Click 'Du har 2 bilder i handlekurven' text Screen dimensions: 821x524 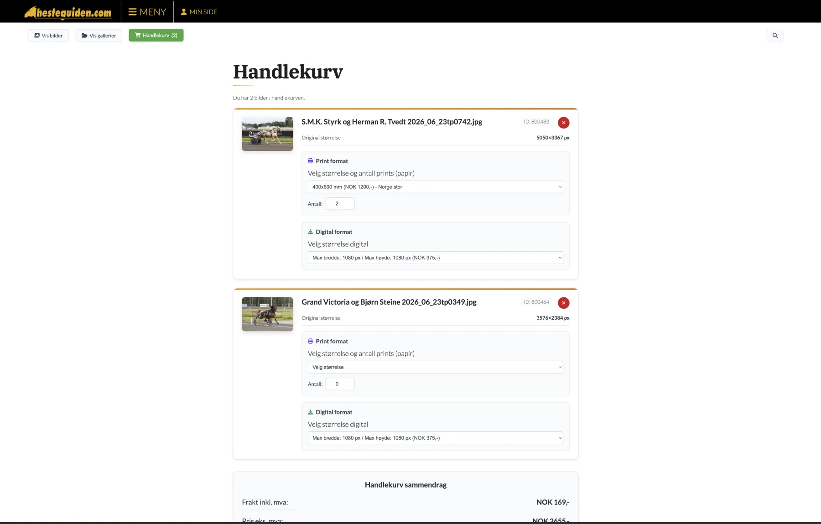pos(269,98)
